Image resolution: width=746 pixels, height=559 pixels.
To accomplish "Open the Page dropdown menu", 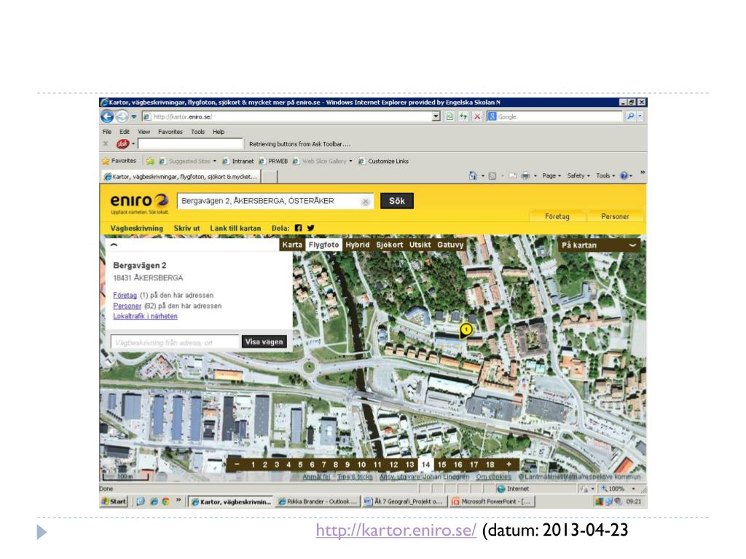I will pos(551,176).
